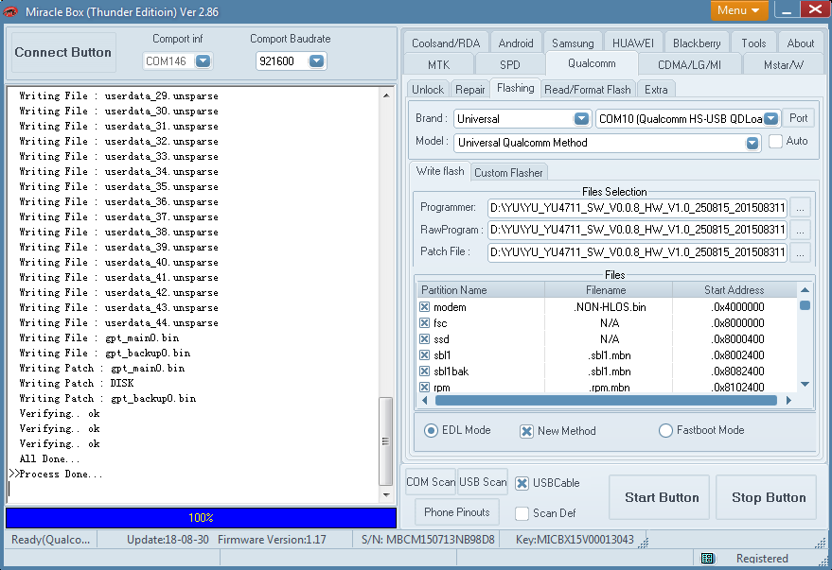
Task: Select the Write flash tab
Action: pos(440,171)
